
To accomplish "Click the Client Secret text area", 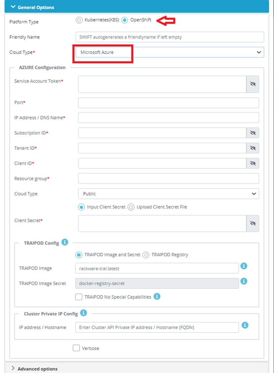I will click(162, 223).
